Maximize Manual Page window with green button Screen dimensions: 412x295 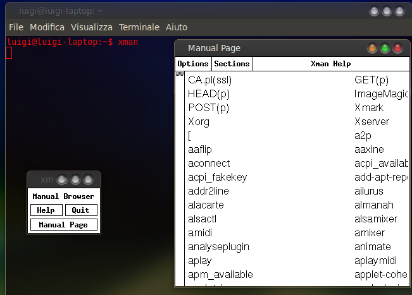pyautogui.click(x=385, y=48)
